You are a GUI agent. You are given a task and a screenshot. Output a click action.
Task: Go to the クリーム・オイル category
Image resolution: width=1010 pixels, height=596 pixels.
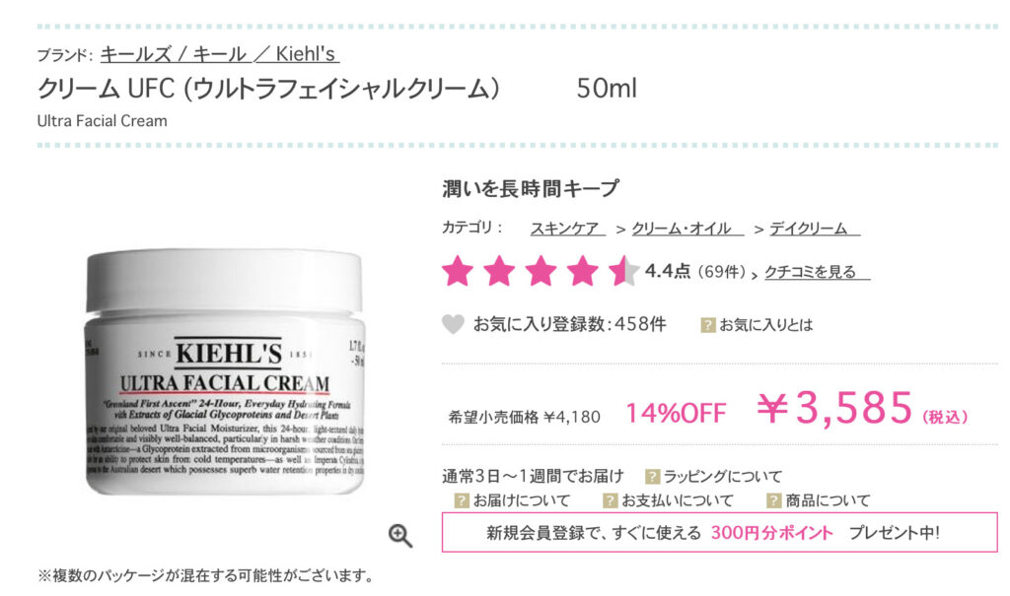point(687,229)
